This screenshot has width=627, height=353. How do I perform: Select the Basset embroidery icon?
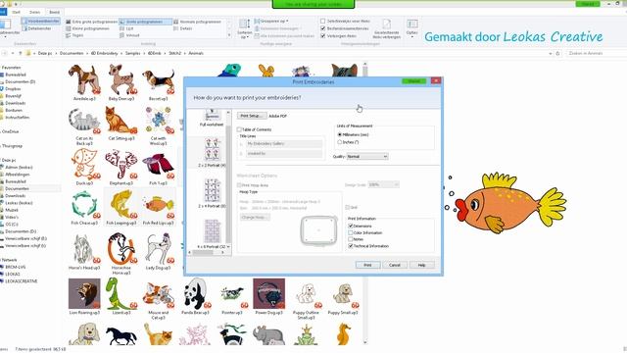tap(159, 82)
